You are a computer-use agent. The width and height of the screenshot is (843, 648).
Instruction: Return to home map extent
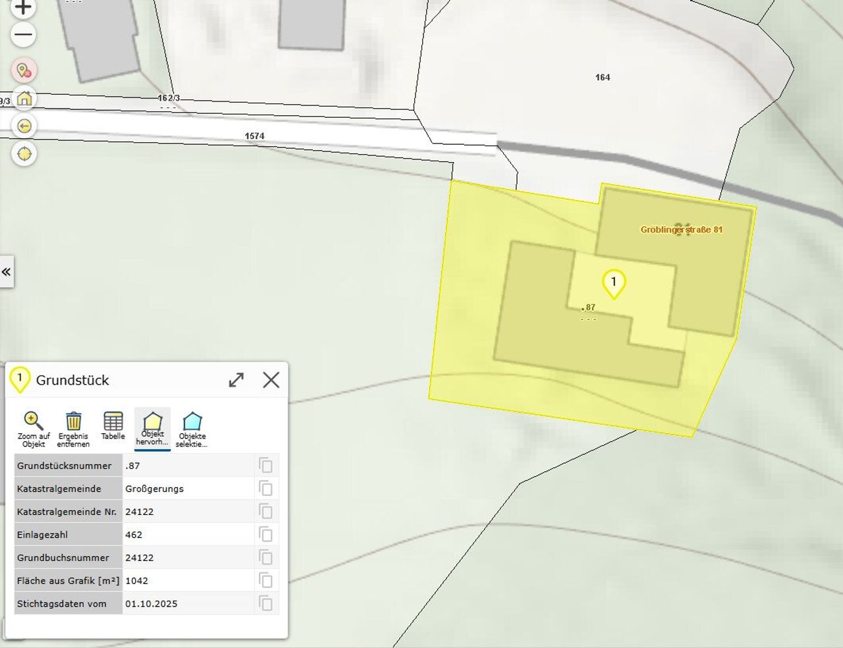pos(24,99)
